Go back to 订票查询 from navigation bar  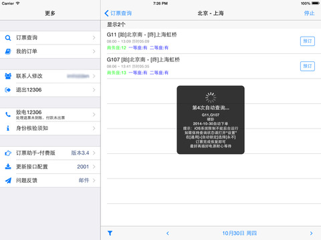[x=118, y=13]
